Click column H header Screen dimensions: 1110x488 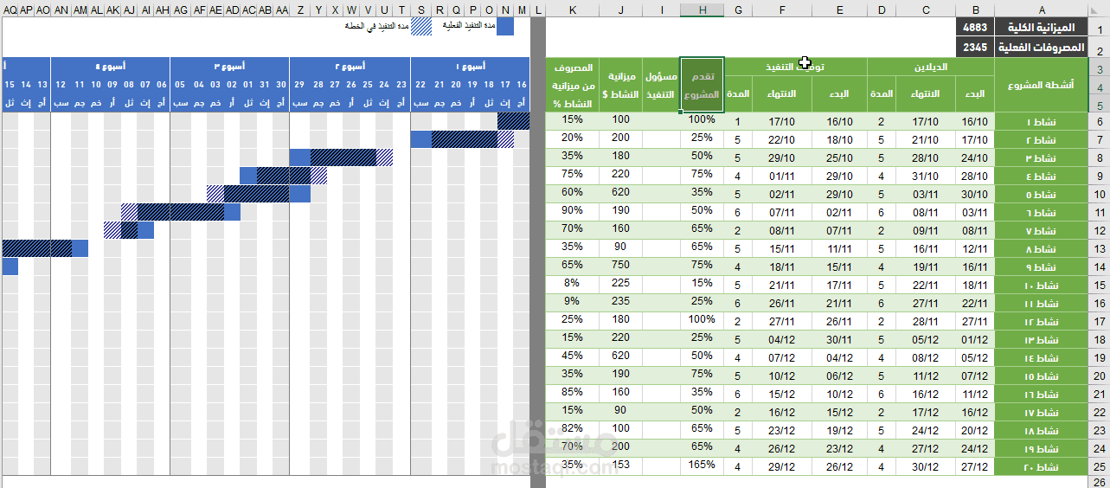click(x=702, y=10)
